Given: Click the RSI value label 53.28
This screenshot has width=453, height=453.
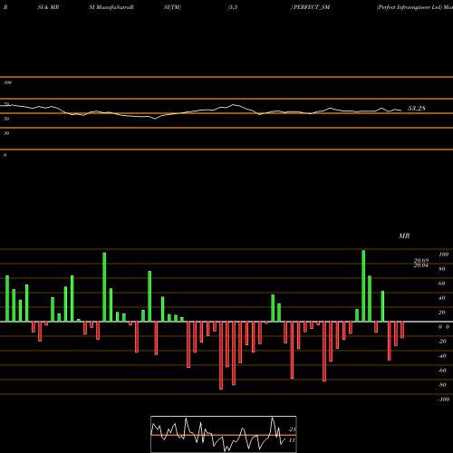Looking at the screenshot, I should (x=417, y=109).
